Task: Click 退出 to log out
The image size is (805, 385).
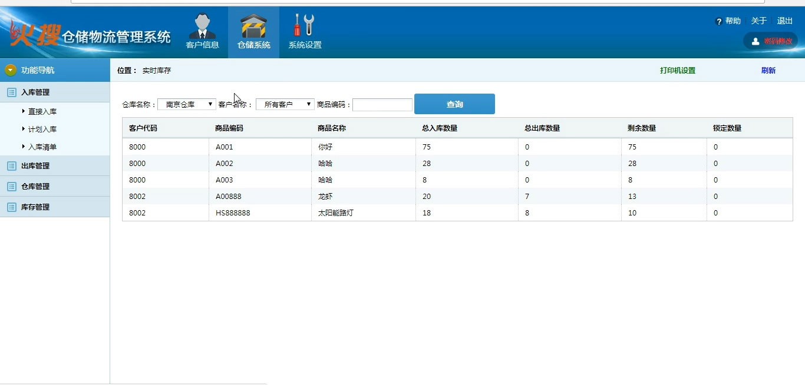Action: coord(785,21)
